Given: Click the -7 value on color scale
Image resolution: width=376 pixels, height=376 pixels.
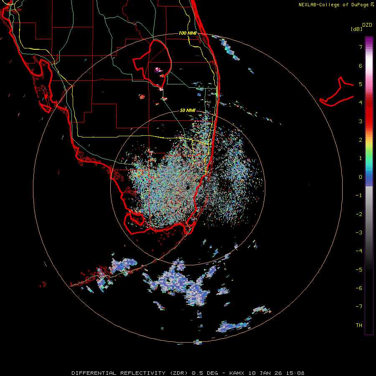Looking at the screenshot, I should tap(359, 307).
